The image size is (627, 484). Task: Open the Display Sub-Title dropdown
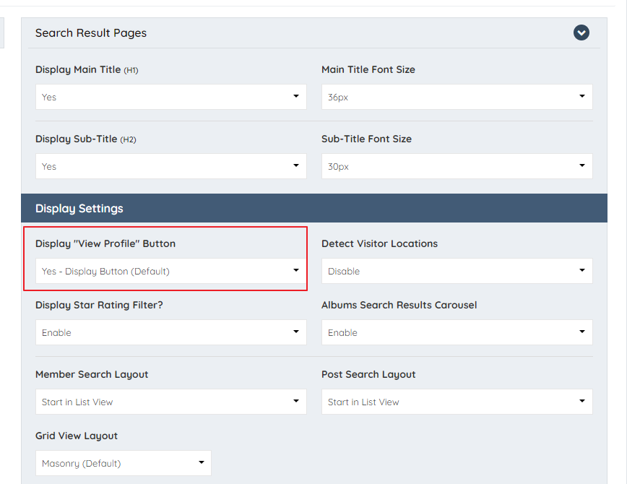tap(170, 166)
